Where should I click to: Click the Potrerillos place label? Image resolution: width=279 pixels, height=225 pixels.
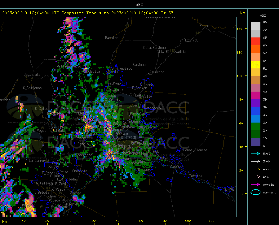[x=57, y=127]
